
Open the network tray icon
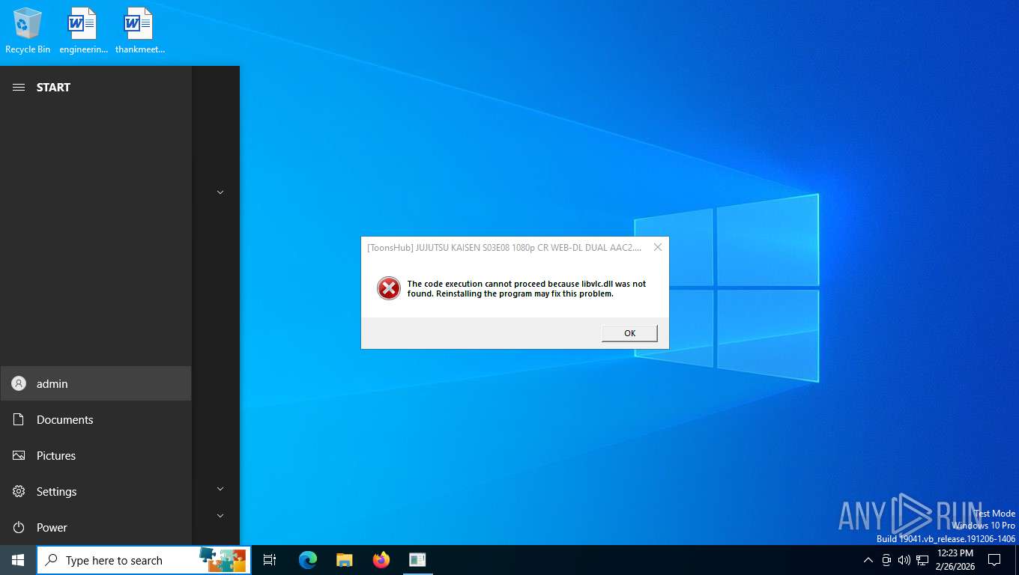922,560
